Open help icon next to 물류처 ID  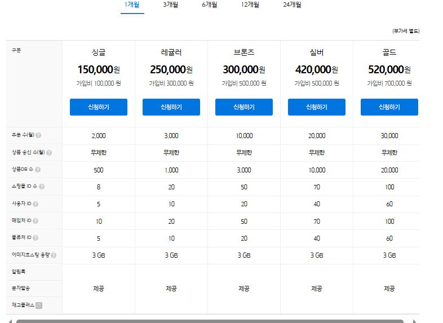click(x=36, y=238)
